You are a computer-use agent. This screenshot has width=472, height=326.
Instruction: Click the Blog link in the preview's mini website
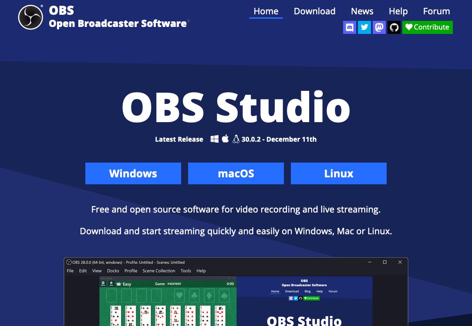pyautogui.click(x=308, y=292)
